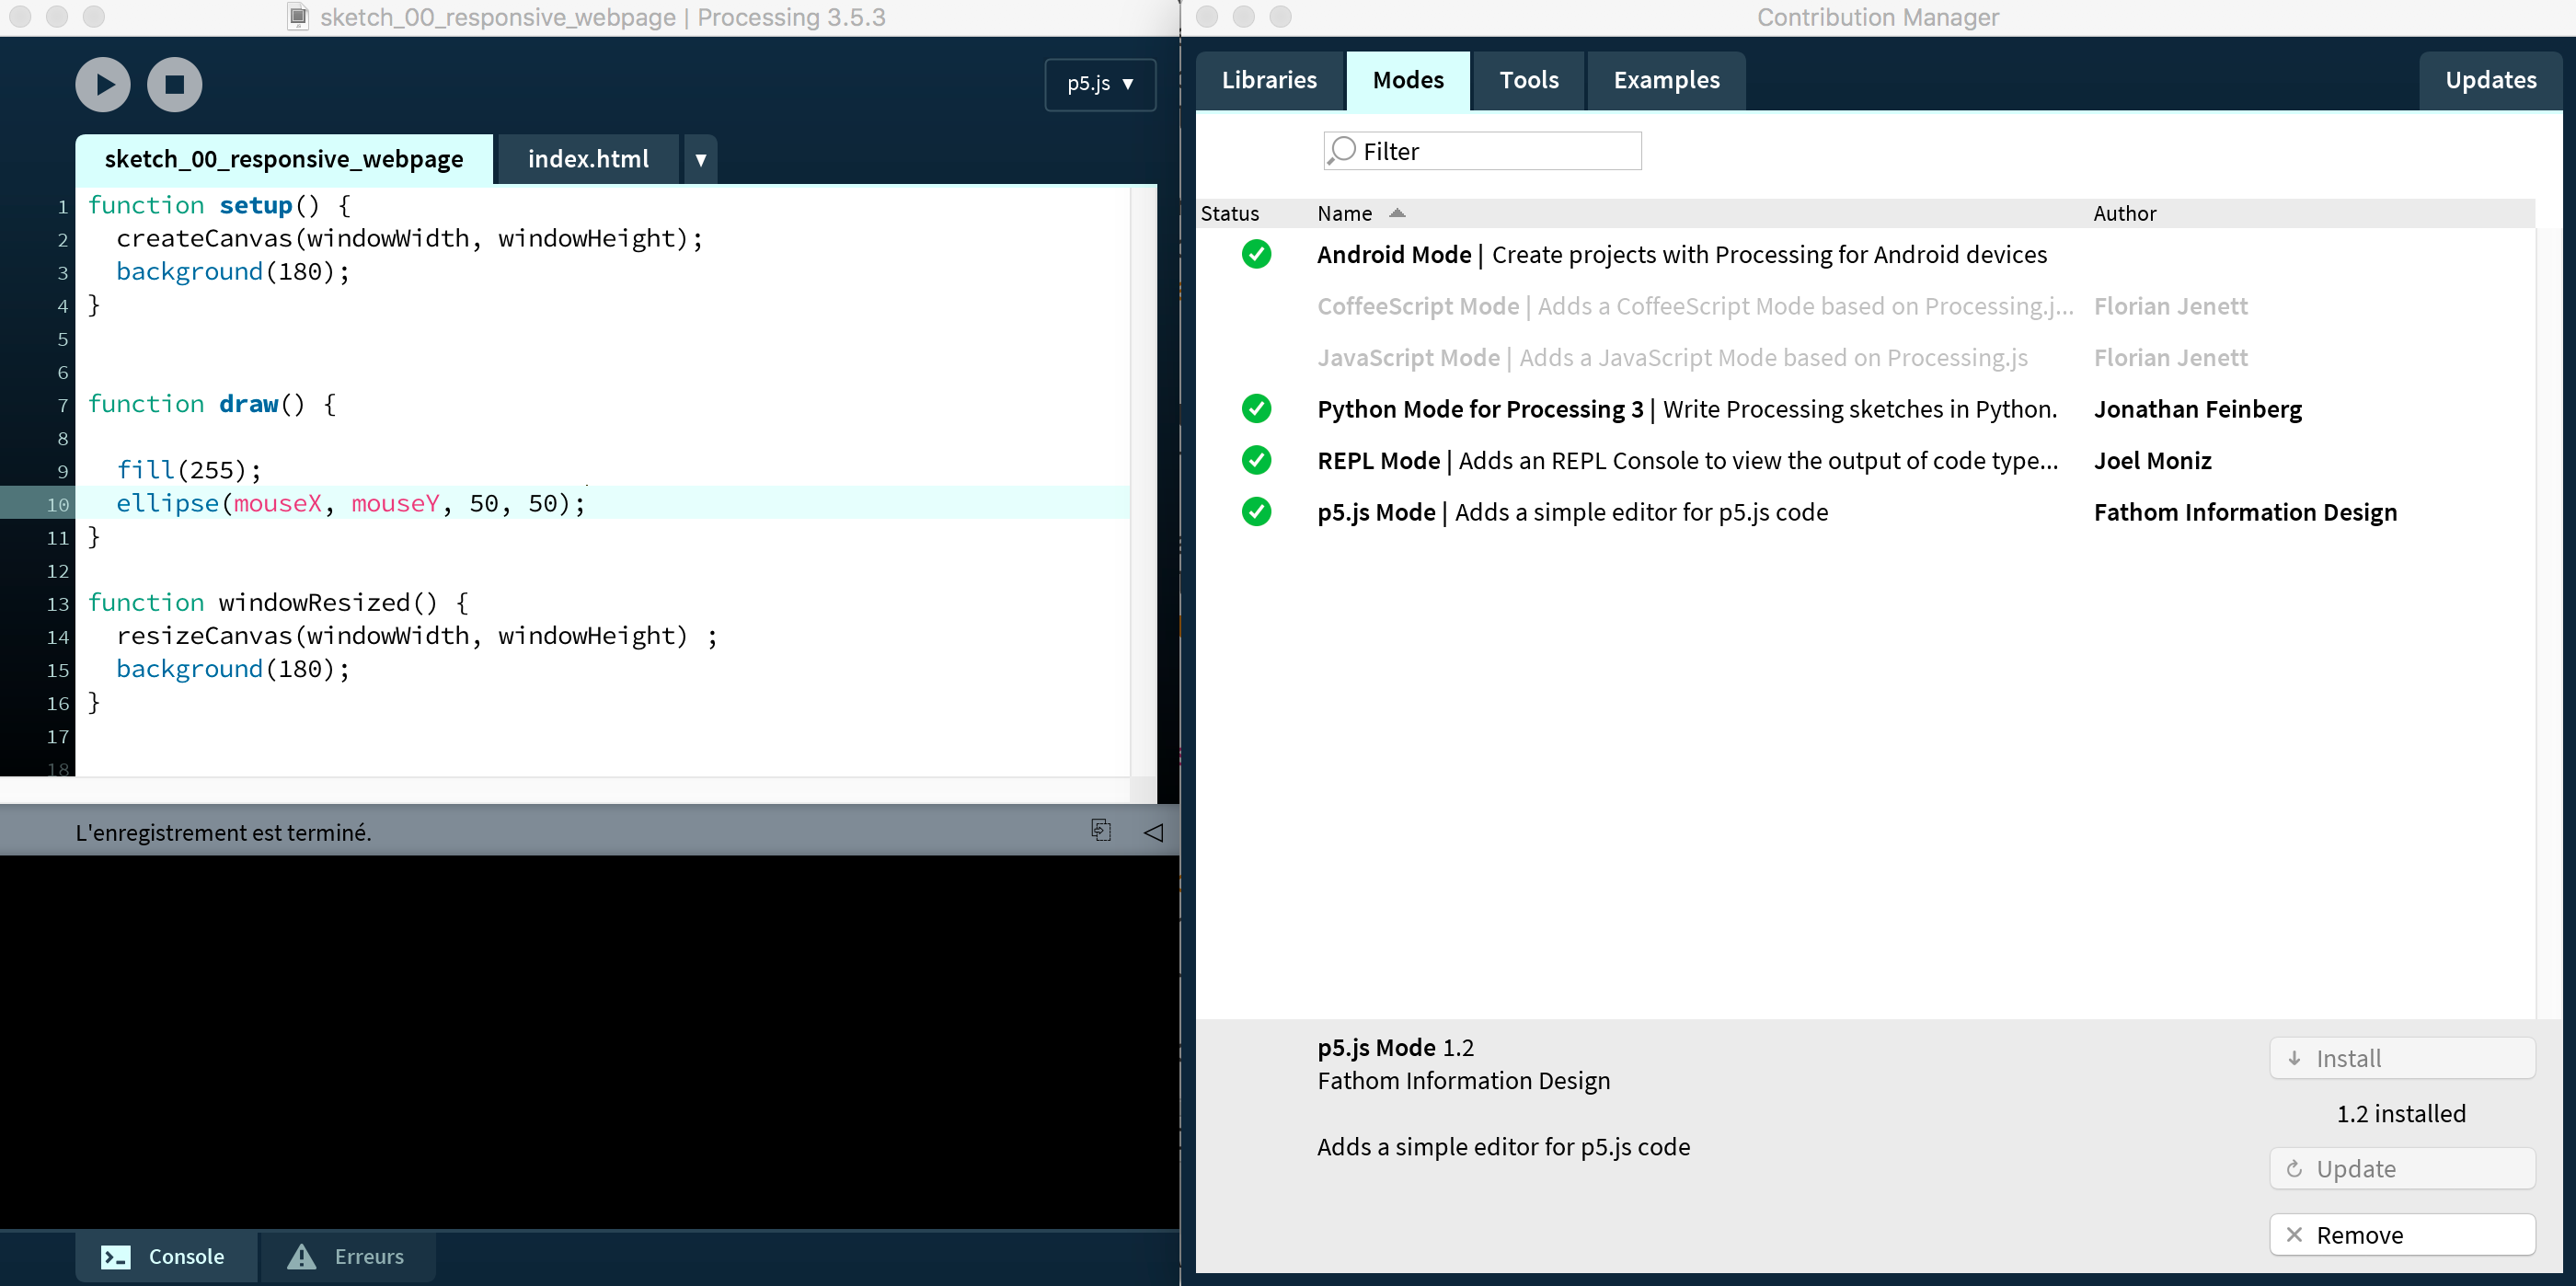Click the status message "L'enregistrement est terminé."
The height and width of the screenshot is (1286, 2576).
pyautogui.click(x=223, y=832)
